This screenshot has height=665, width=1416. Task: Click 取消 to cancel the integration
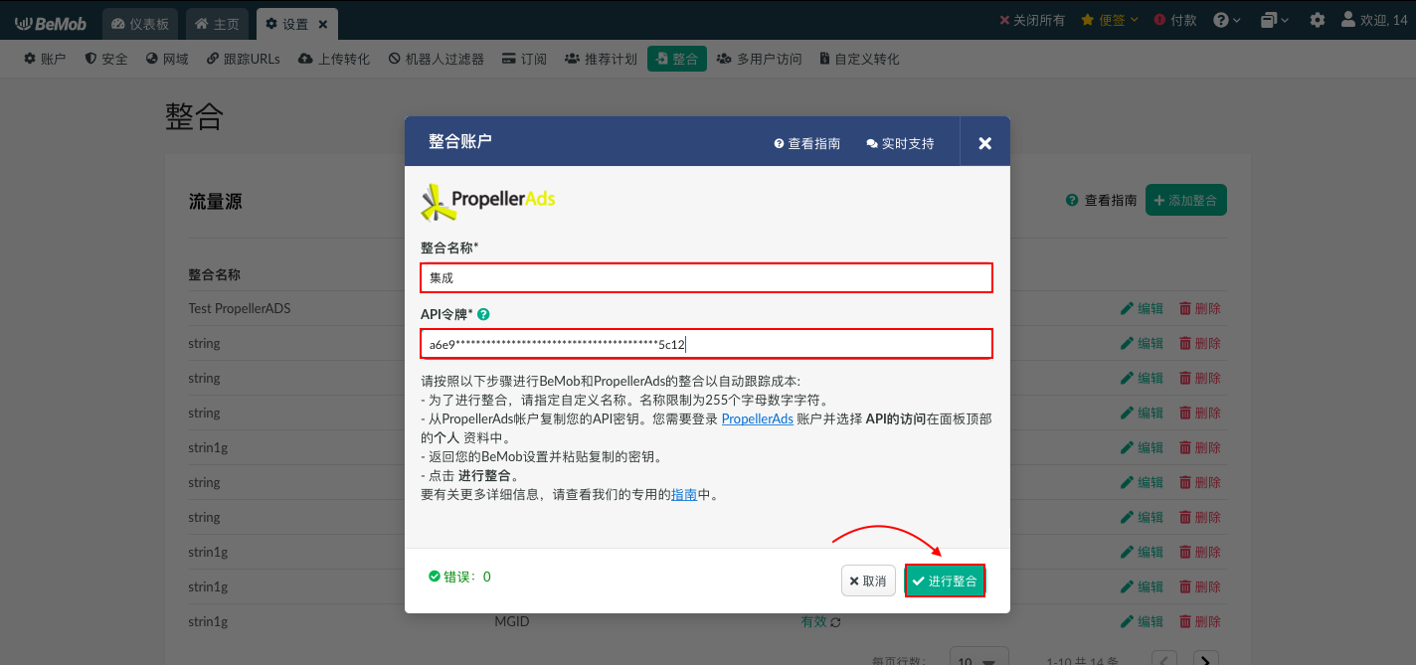pyautogui.click(x=867, y=581)
